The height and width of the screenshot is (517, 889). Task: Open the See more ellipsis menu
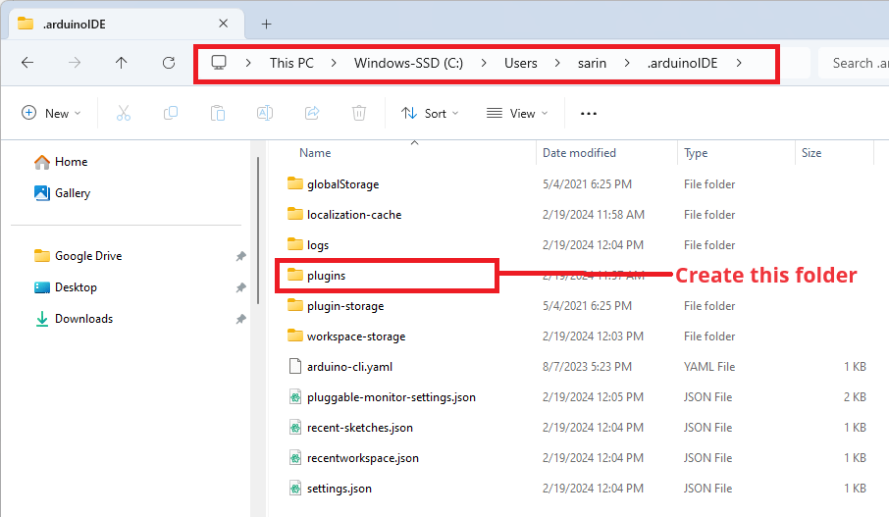point(589,113)
